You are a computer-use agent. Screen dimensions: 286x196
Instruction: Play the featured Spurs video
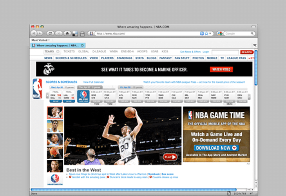pos(170,157)
